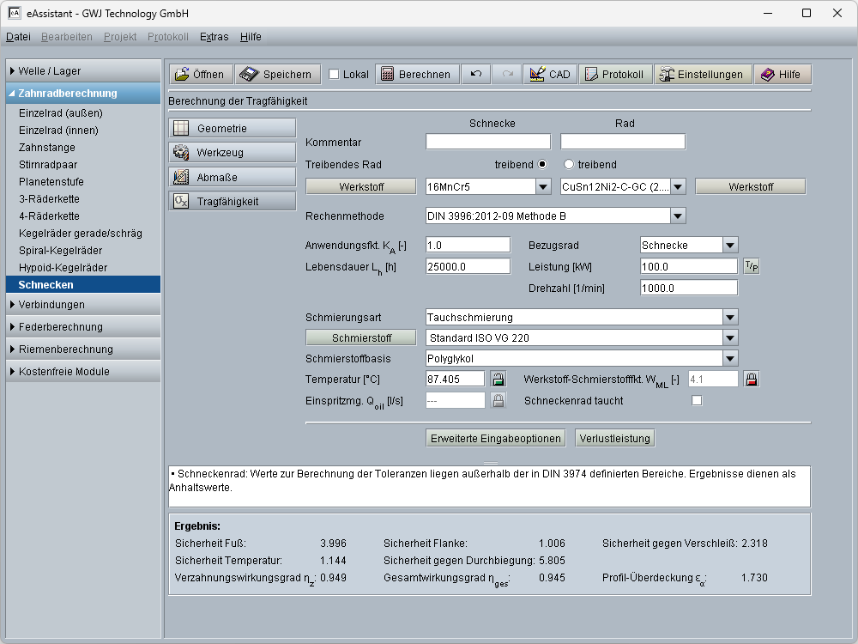Click the undo arrow in toolbar
Viewport: 858px width, 644px height.
point(476,75)
